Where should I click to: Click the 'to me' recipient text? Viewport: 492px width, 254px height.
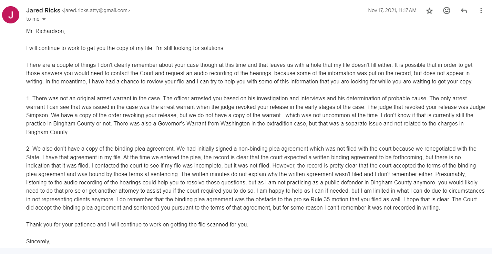33,19
